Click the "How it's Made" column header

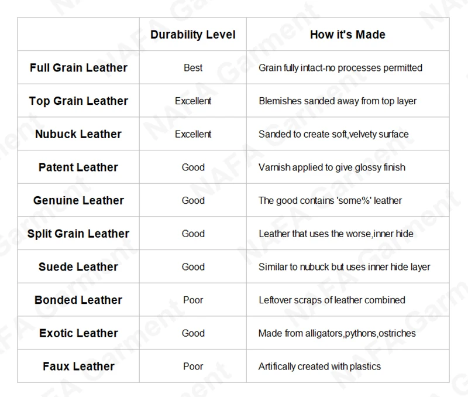click(347, 35)
